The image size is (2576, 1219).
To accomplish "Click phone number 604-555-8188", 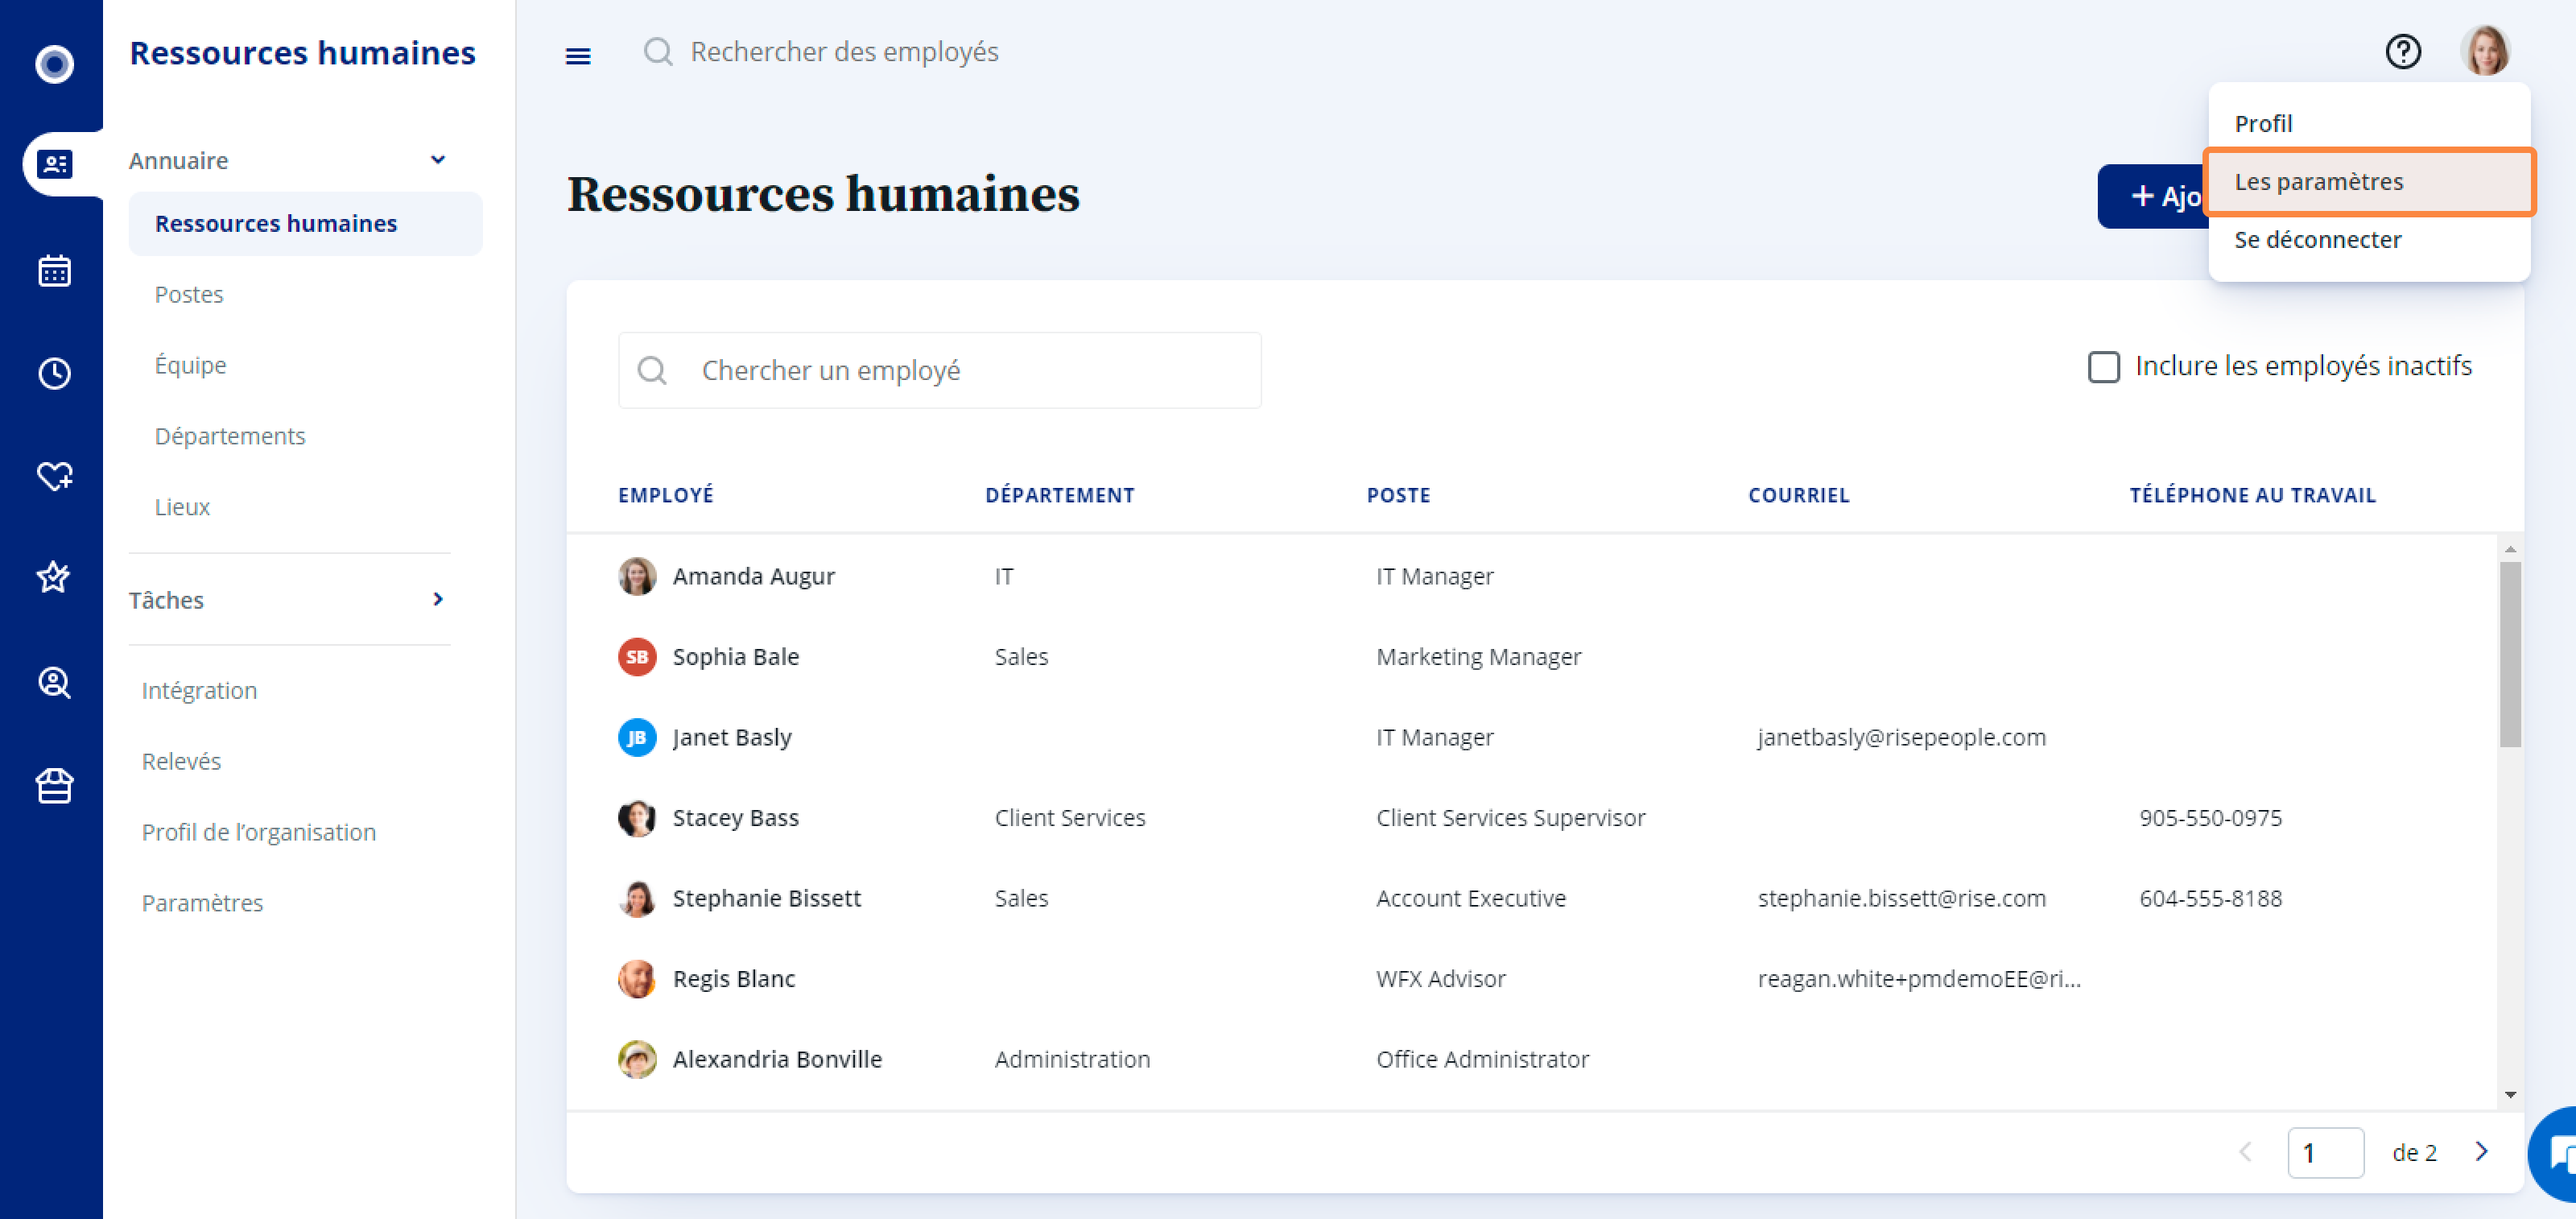I will pos(2210,898).
